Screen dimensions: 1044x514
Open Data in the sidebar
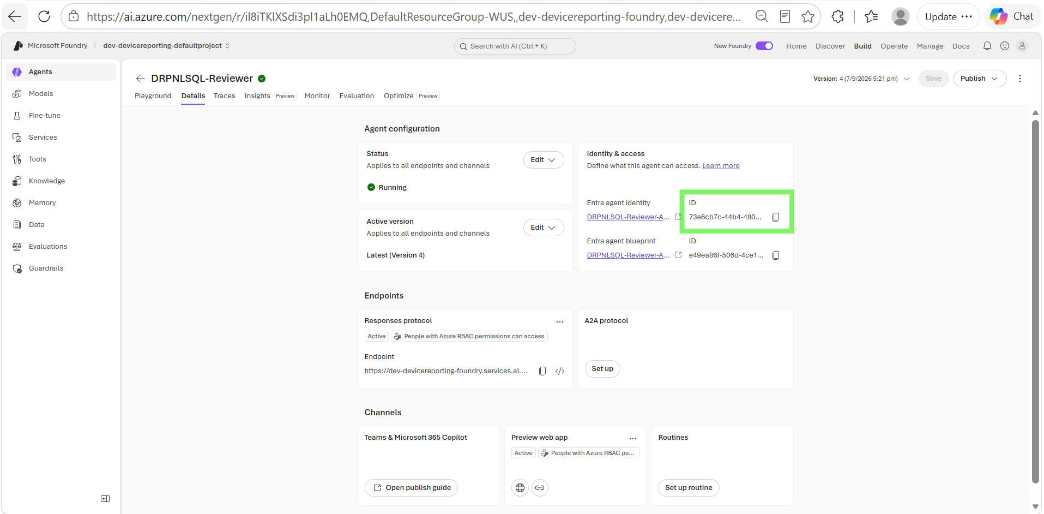pyautogui.click(x=61, y=225)
